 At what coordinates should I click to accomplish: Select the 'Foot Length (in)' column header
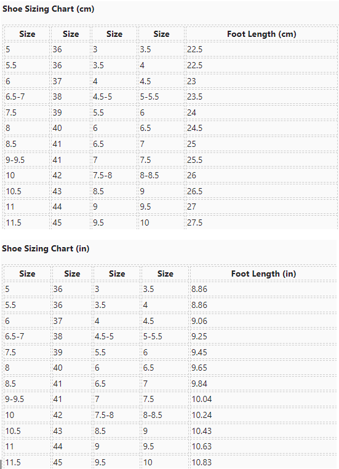pyautogui.click(x=263, y=274)
